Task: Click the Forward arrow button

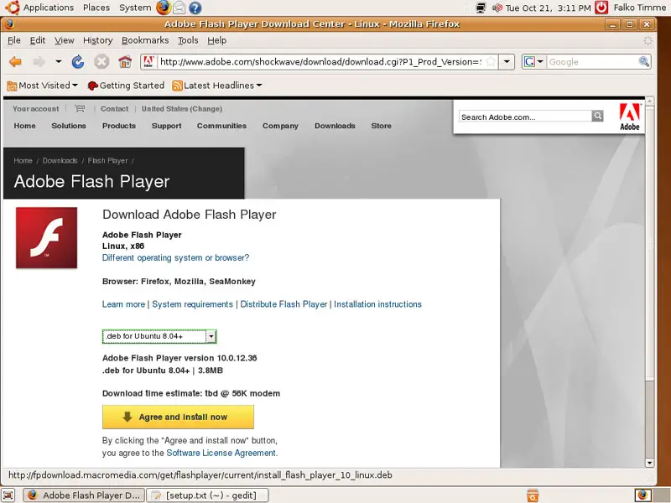Action: (x=39, y=62)
